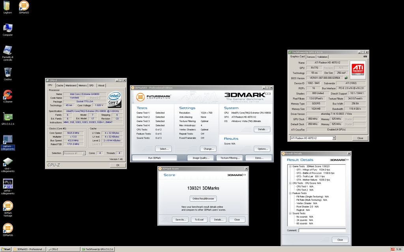Select the CPU tab in CPU-Z
The image size is (404, 252).
pos(50,85)
